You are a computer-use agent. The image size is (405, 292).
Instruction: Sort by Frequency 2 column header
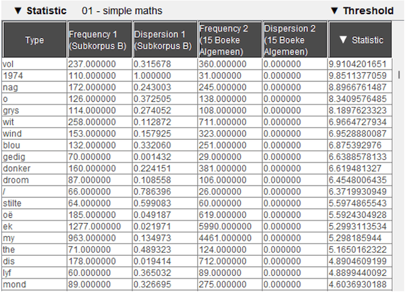coord(228,40)
